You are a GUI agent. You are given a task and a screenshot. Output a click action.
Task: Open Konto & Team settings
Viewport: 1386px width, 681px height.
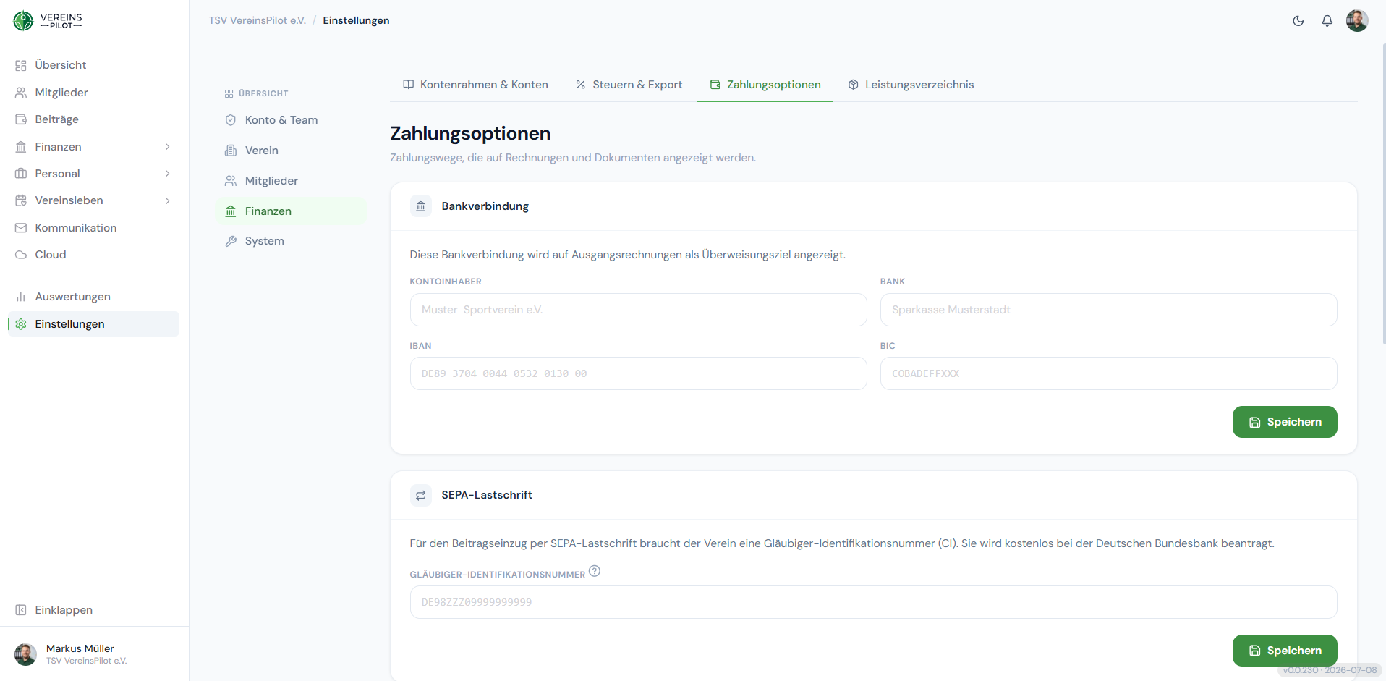pyautogui.click(x=292, y=120)
